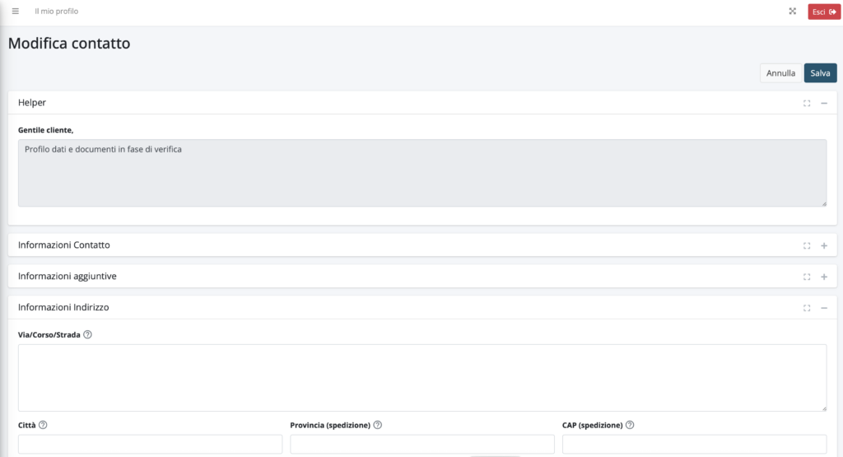Show help for Provincia (spedizione)
This screenshot has height=457, width=843.
click(x=377, y=425)
